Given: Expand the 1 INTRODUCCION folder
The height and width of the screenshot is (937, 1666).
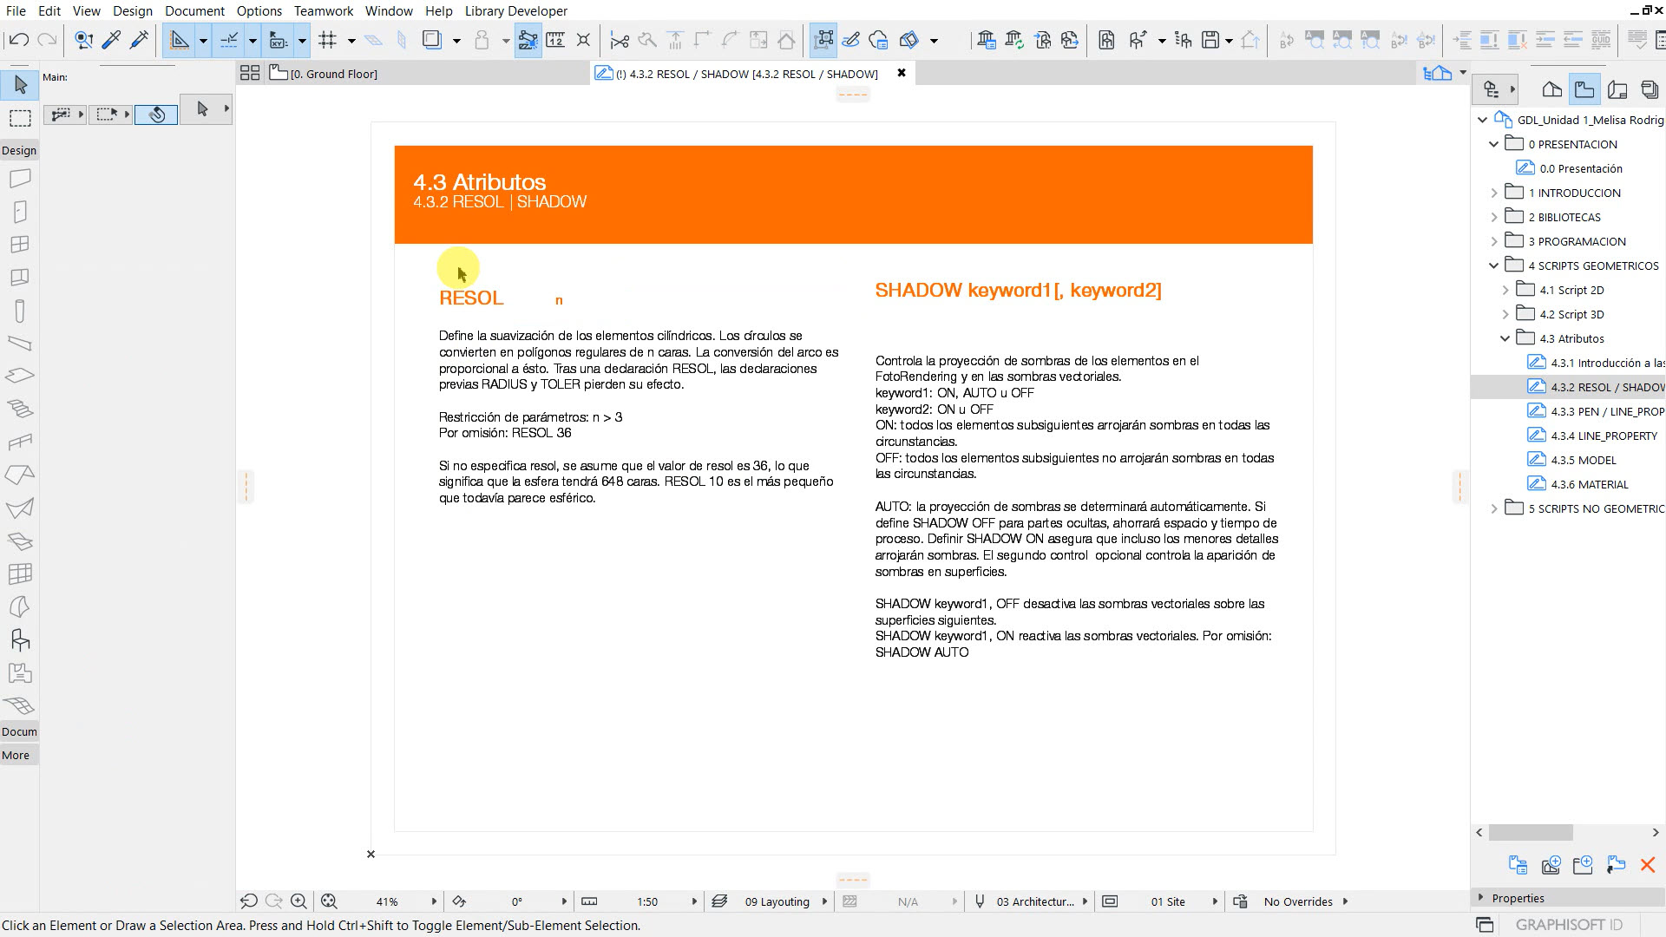Looking at the screenshot, I should pos(1494,193).
